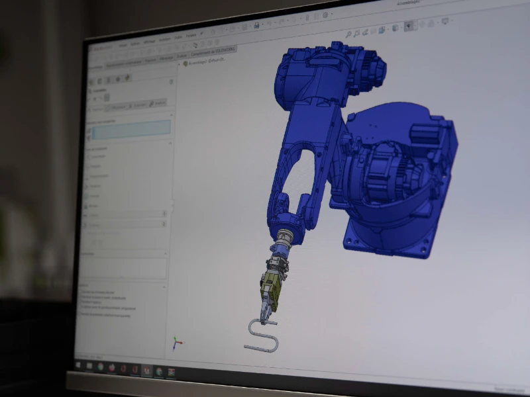Click the Edit Appearance sphere icon
Screen dimensions: 530x397
point(422,24)
